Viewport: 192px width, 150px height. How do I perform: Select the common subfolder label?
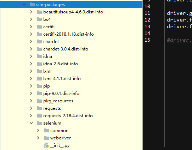[59, 131]
